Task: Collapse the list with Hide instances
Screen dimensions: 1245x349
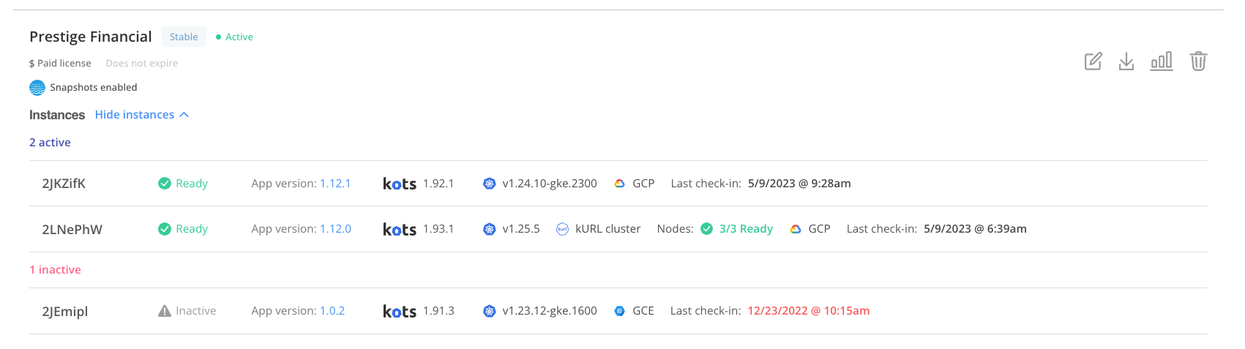Action: pos(135,115)
